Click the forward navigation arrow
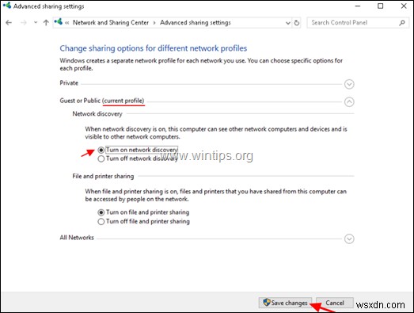 pyautogui.click(x=24, y=23)
